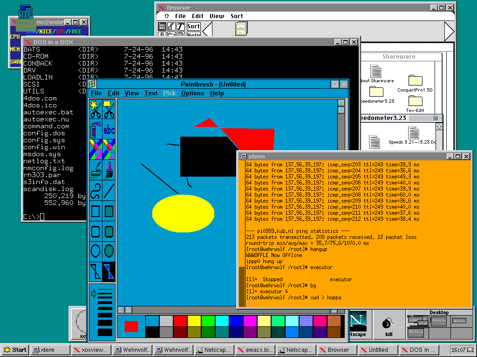Click the Start button on taskbar

click(x=15, y=350)
